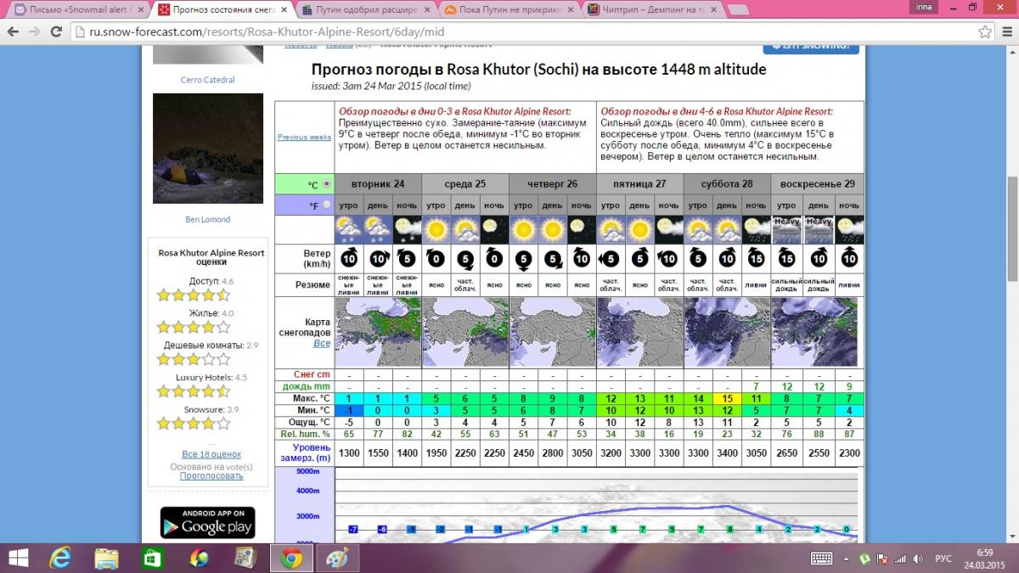1019x573 pixels.
Task: Open the Все 18 оценок link
Action: coord(211,454)
